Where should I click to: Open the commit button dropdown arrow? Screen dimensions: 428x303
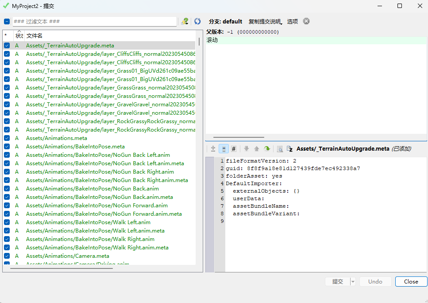[x=353, y=281]
